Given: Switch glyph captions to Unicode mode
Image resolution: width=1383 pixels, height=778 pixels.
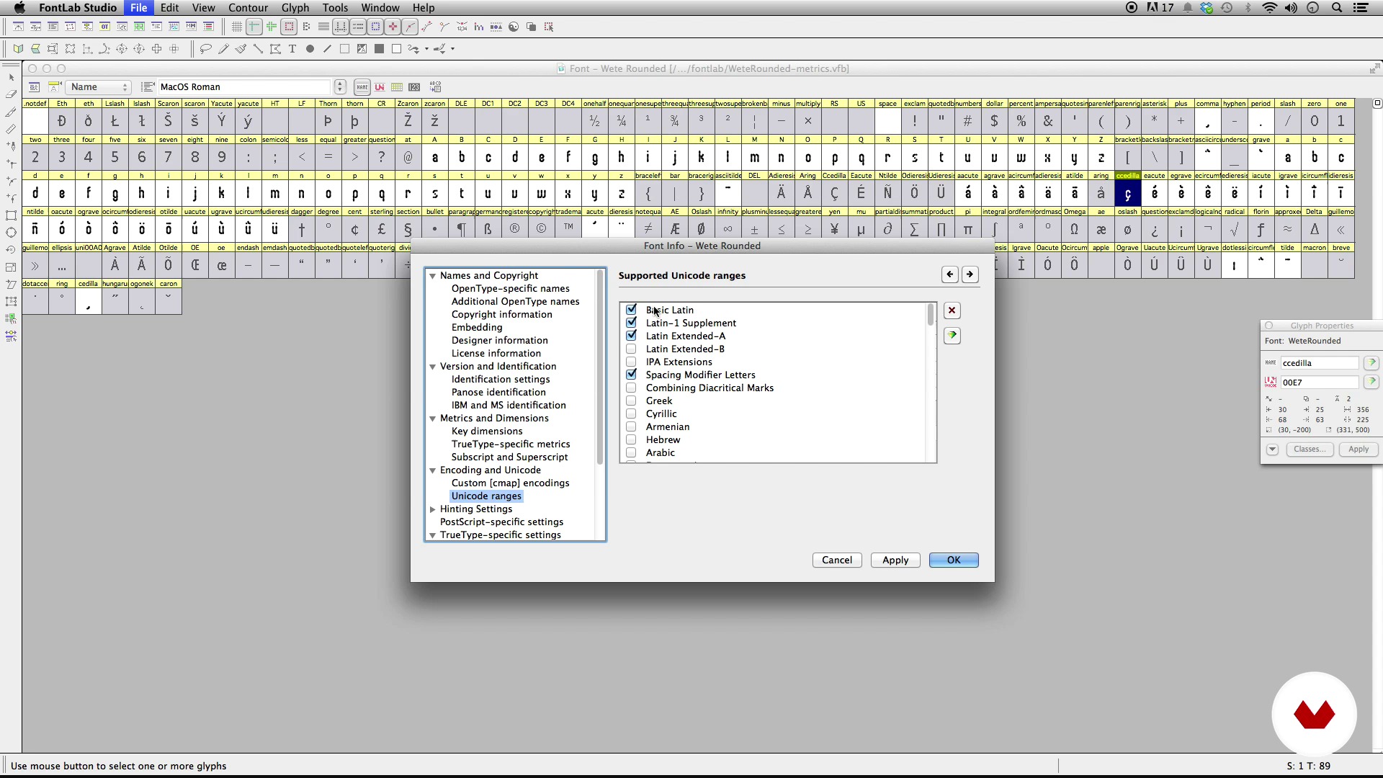Looking at the screenshot, I should click(380, 87).
